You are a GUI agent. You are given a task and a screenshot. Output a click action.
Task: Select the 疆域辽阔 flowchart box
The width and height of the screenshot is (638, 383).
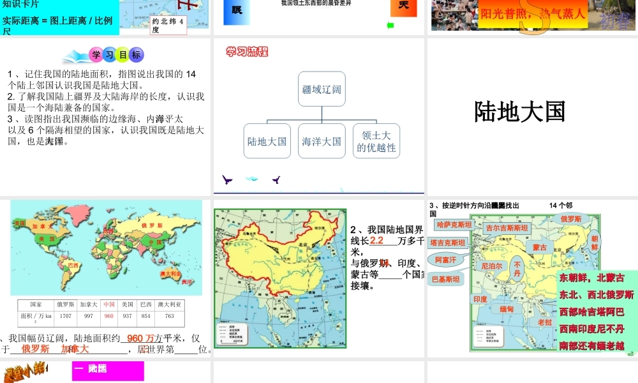tap(322, 89)
